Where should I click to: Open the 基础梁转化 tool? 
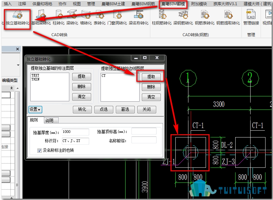(x=41, y=18)
